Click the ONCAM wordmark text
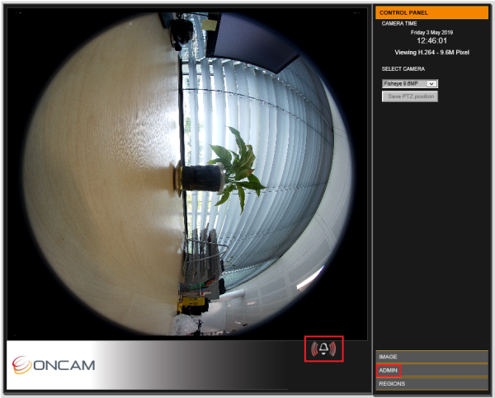This screenshot has height=398, width=495. coord(64,365)
